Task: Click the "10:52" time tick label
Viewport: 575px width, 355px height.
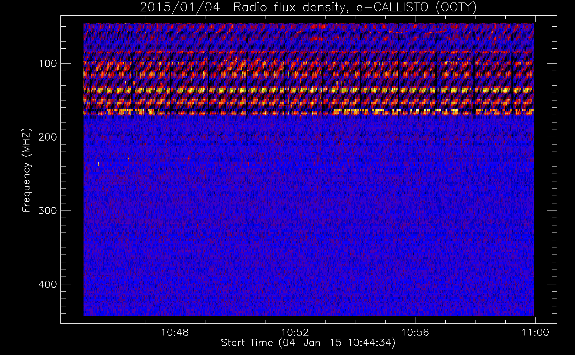Action: tap(295, 333)
